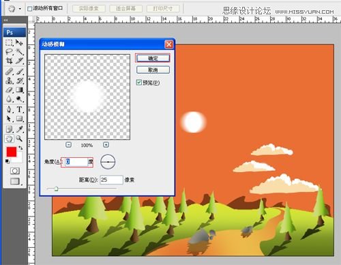Select the Eraser tool
Screen dimensions: 341x265
(9, 89)
